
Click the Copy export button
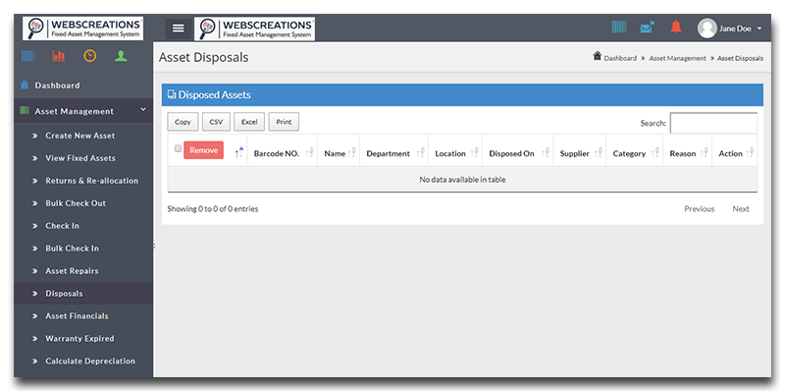[x=183, y=122]
